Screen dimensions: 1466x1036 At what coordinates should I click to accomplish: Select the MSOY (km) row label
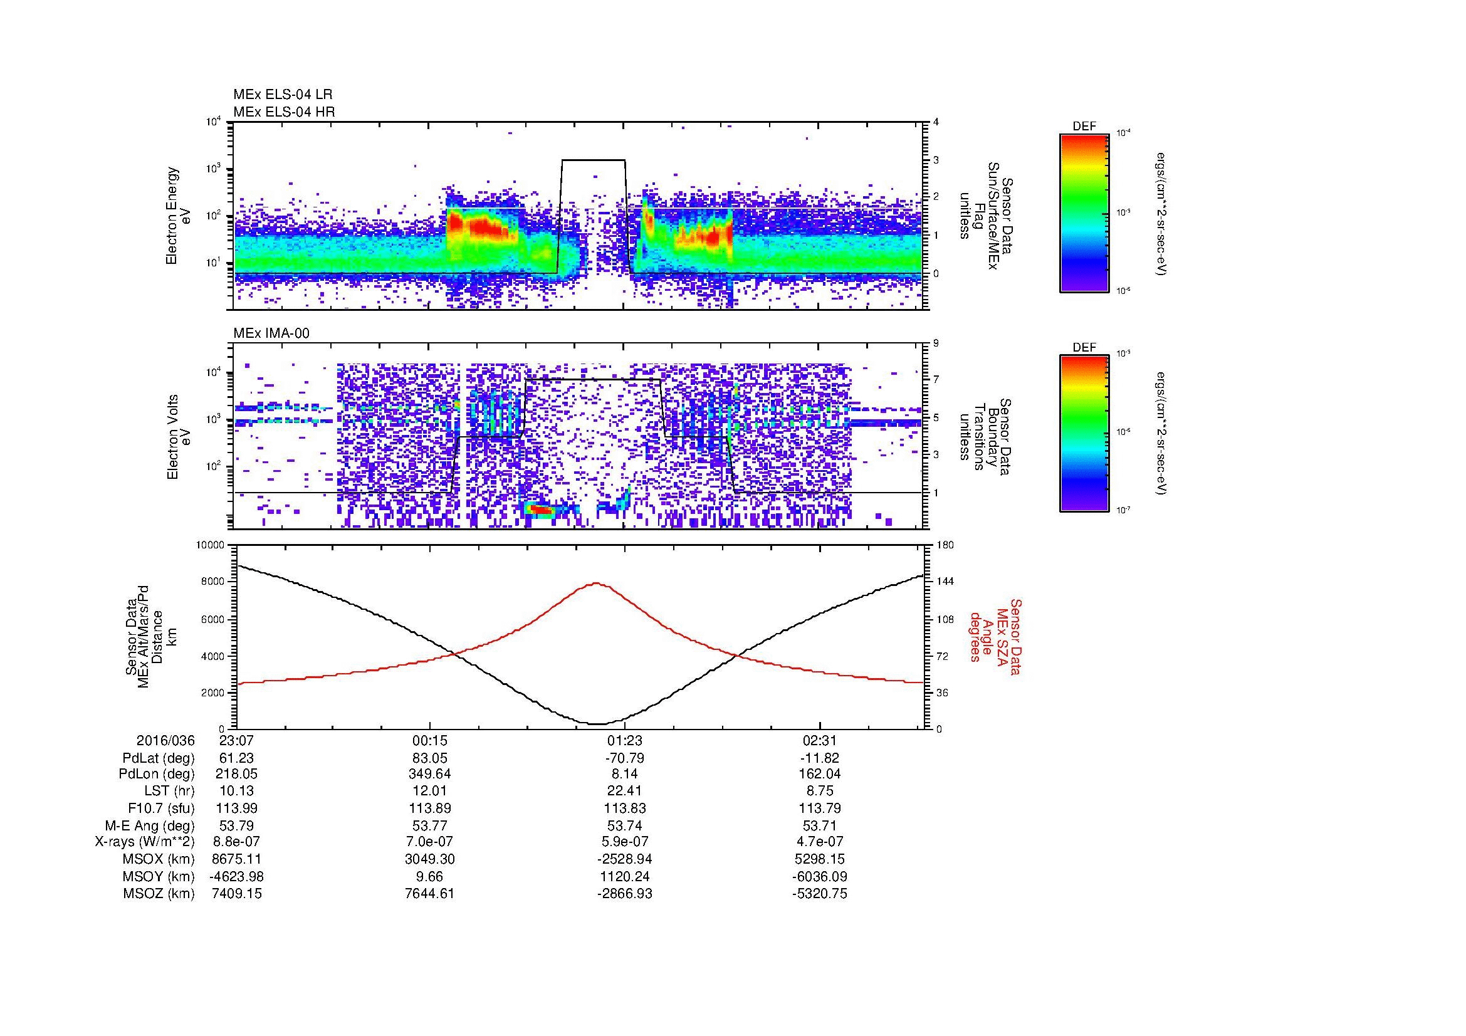[x=159, y=876]
